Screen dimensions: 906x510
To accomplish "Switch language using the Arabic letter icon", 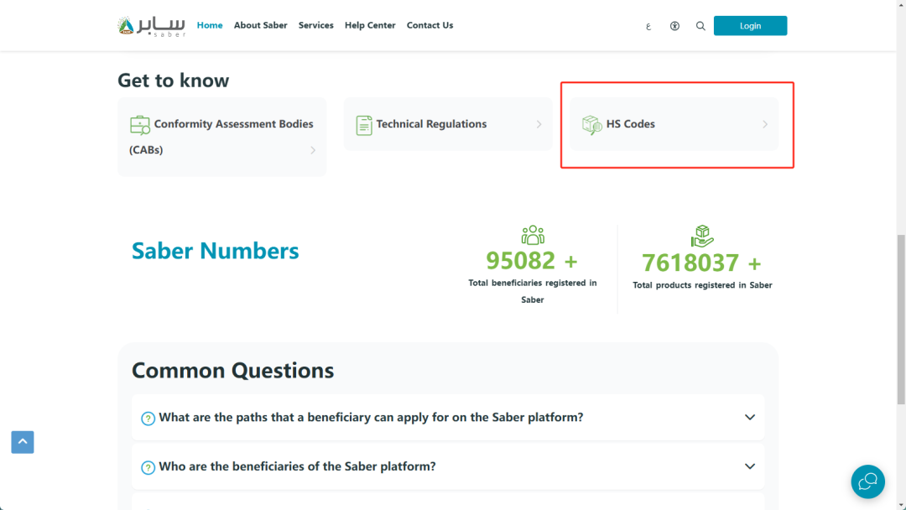I will click(x=648, y=26).
